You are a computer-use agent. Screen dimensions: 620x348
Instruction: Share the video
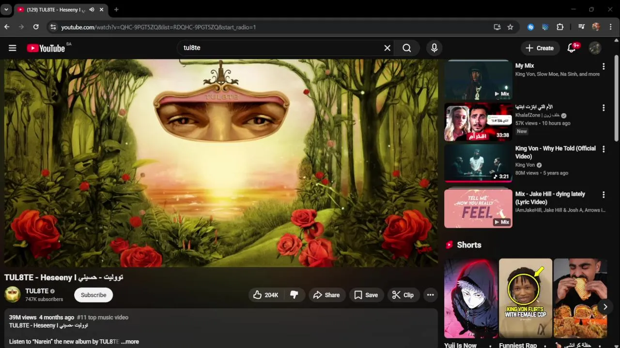pyautogui.click(x=326, y=295)
